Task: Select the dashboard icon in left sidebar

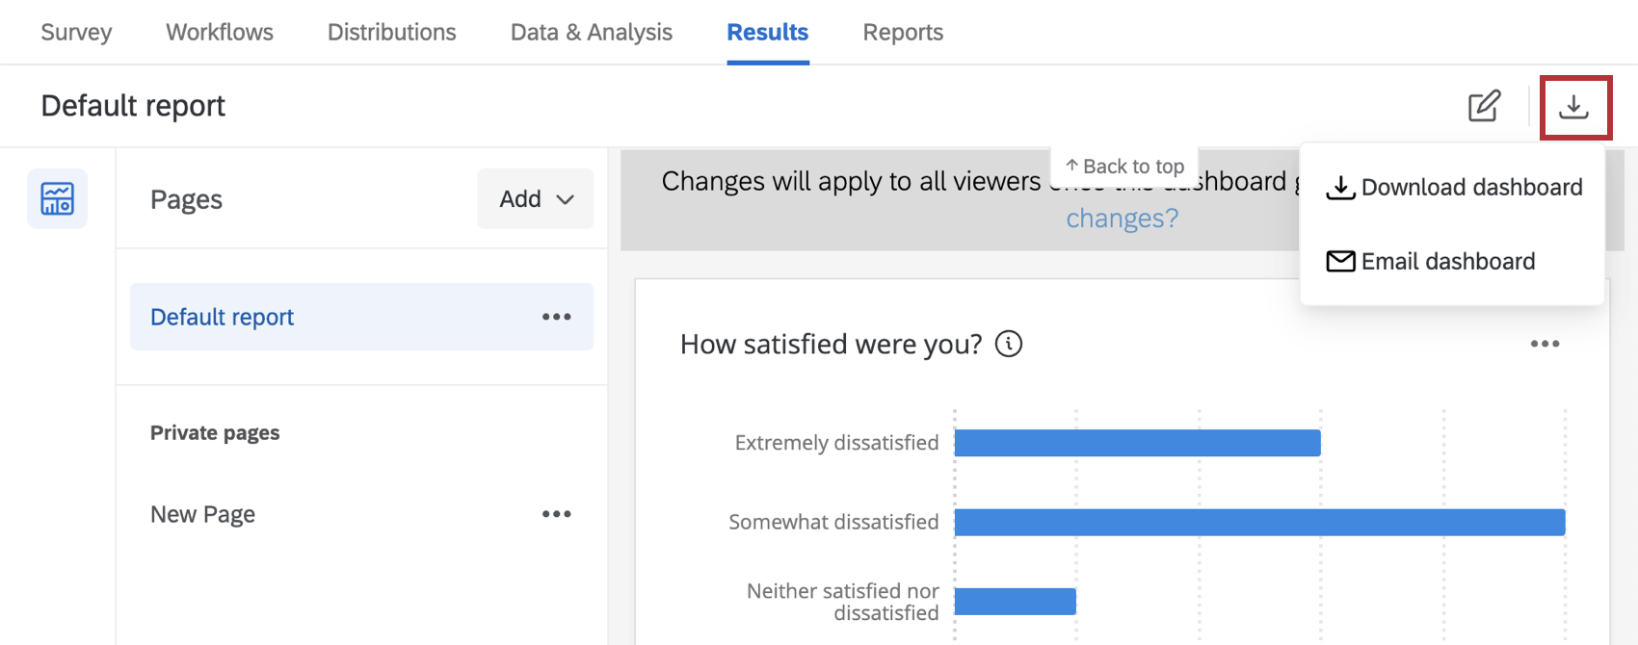Action: (57, 198)
